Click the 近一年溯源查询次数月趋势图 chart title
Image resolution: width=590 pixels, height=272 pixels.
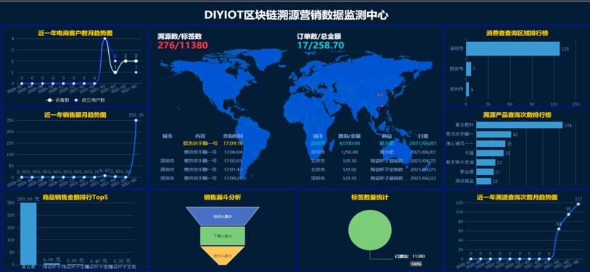click(517, 197)
